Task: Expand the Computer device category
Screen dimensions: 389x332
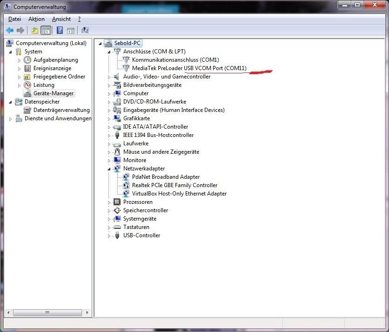Action: [x=109, y=94]
